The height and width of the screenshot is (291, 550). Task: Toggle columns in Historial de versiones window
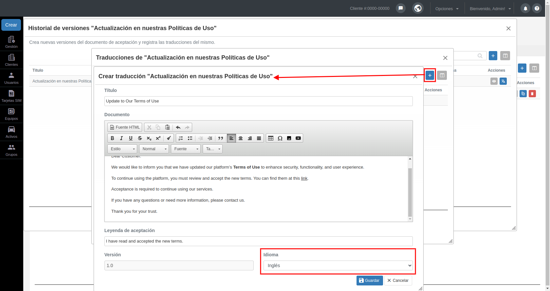click(x=505, y=56)
